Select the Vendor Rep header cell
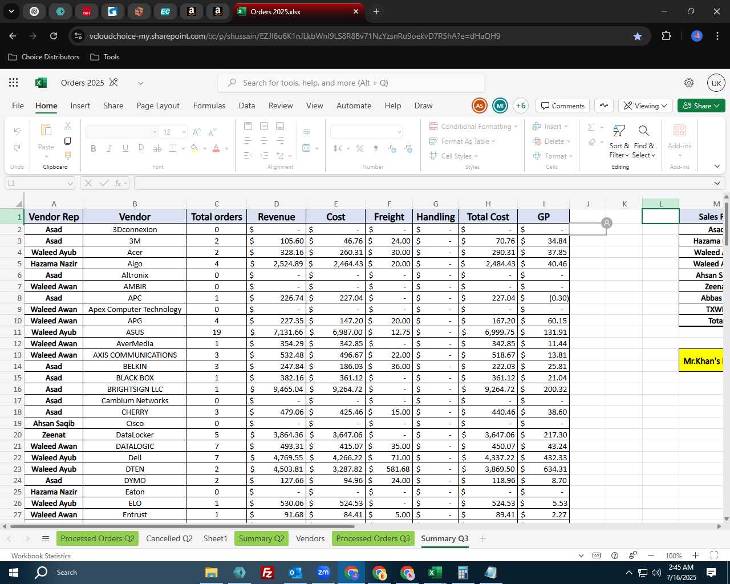 54,217
